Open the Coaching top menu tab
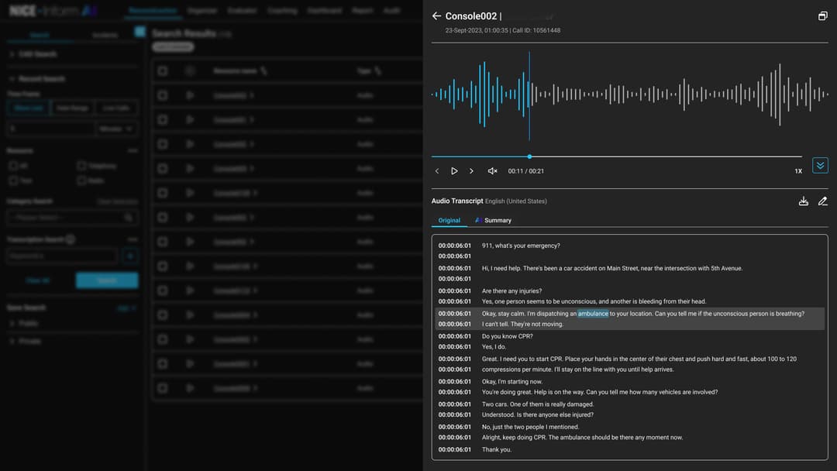Screen dimensions: 837x471 coord(282,11)
